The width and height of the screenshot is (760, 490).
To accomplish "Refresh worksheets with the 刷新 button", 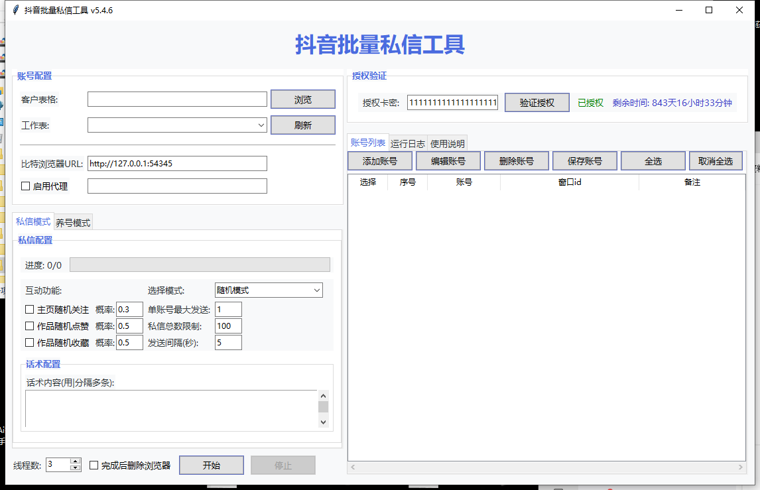I will pos(303,125).
